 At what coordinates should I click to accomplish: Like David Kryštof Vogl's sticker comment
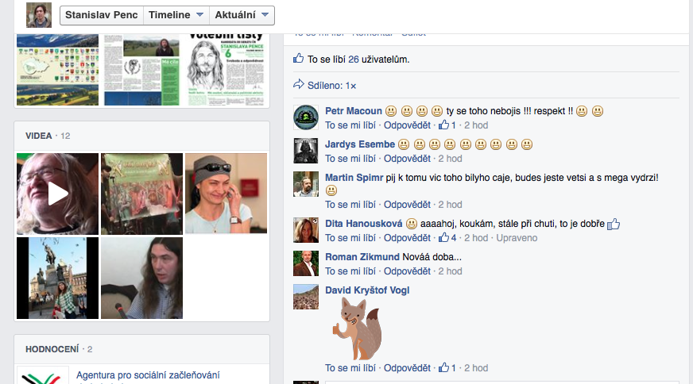point(350,368)
